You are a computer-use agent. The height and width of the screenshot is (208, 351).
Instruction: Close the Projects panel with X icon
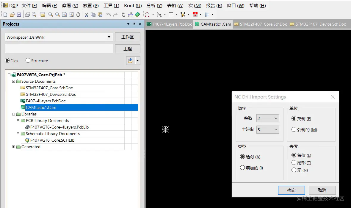(x=140, y=24)
